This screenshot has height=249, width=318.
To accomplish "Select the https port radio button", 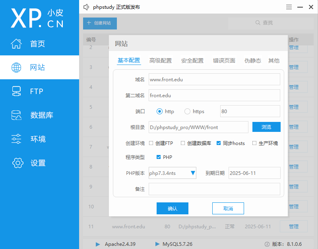I will 187,112.
